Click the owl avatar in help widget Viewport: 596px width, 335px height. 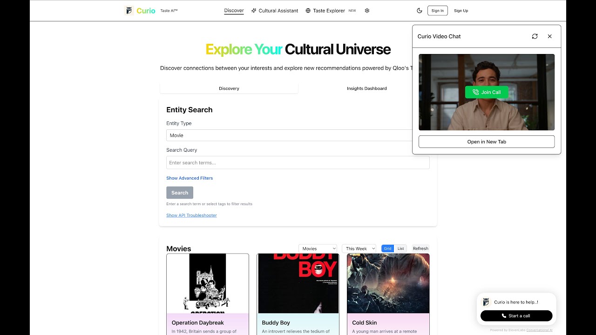tap(486, 302)
